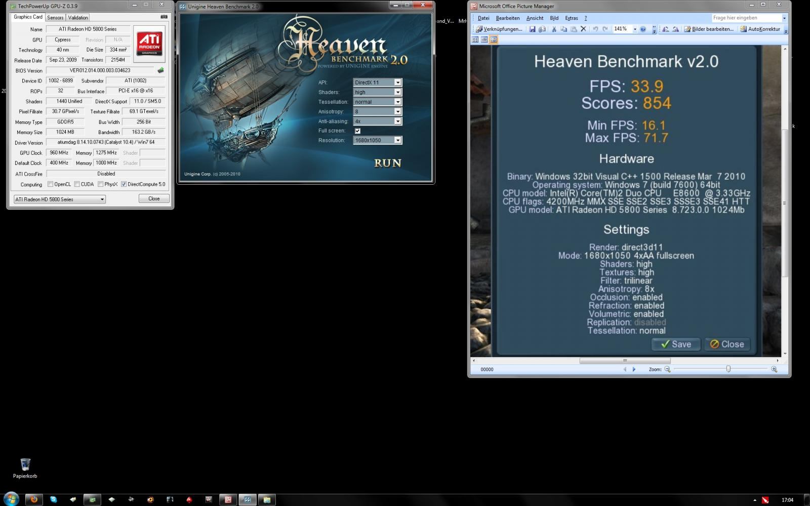Go to previous picture arrow

coord(625,369)
